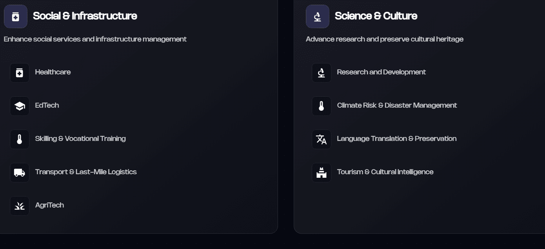Click the translation icon beside Language Translation & Preservation
Viewport: 545px width, 249px height.
point(321,139)
